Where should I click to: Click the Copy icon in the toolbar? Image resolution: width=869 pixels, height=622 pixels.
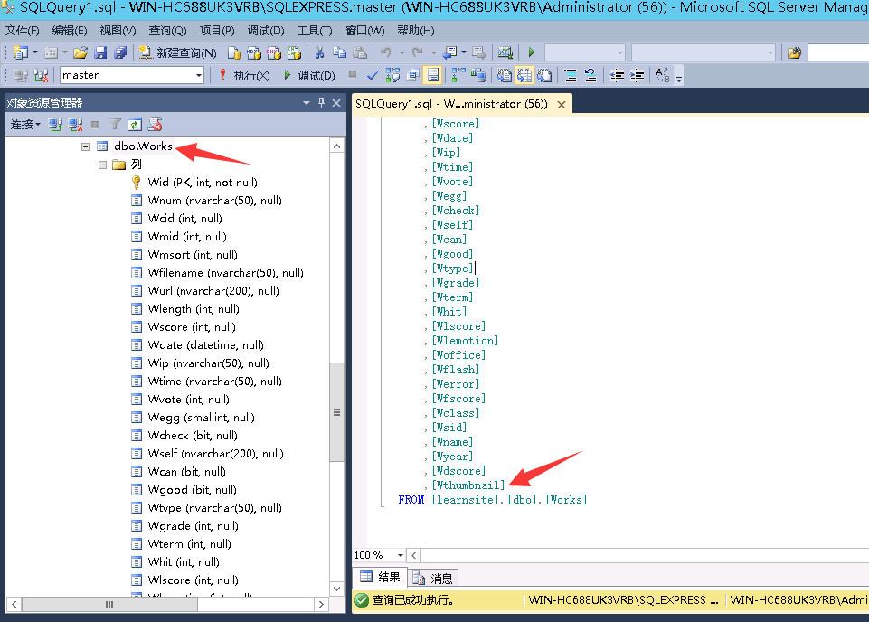coord(339,52)
